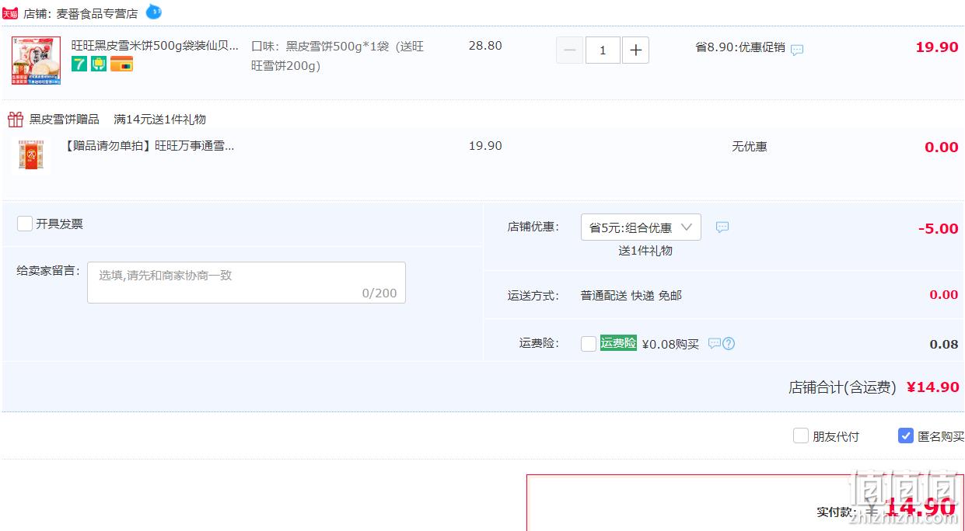Click the Tmall logo icon beside the store name

coord(10,13)
